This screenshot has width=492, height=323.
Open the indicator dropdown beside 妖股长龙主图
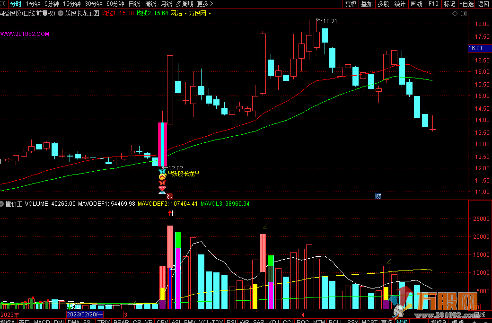[61, 14]
